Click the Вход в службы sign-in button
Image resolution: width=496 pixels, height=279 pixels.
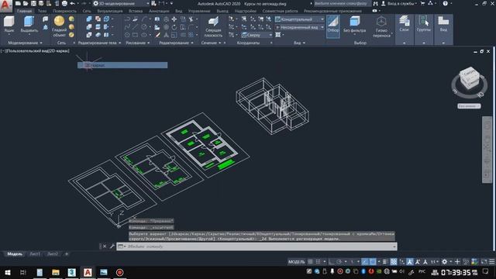point(400,3)
